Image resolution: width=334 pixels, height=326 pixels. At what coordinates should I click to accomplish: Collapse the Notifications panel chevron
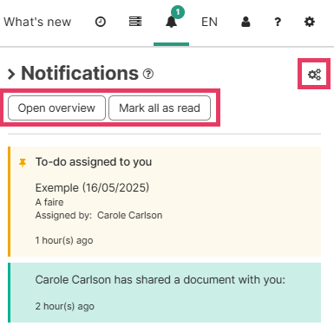tap(11, 74)
